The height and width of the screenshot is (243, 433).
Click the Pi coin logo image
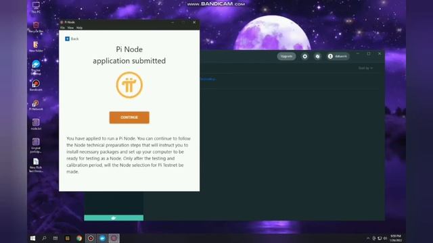(129, 85)
